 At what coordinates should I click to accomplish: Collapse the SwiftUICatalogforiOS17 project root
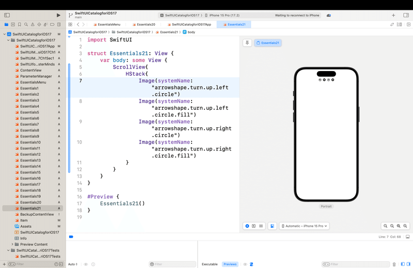(x=5, y=34)
